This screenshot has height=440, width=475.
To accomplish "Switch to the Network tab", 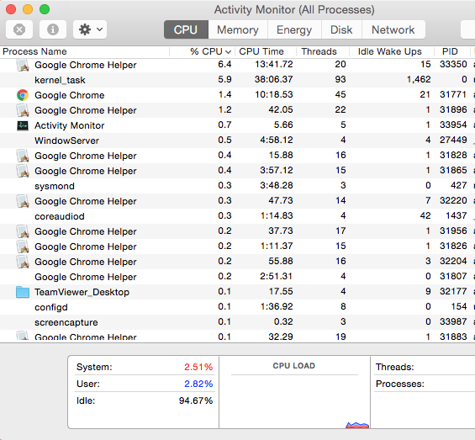I will (x=393, y=29).
